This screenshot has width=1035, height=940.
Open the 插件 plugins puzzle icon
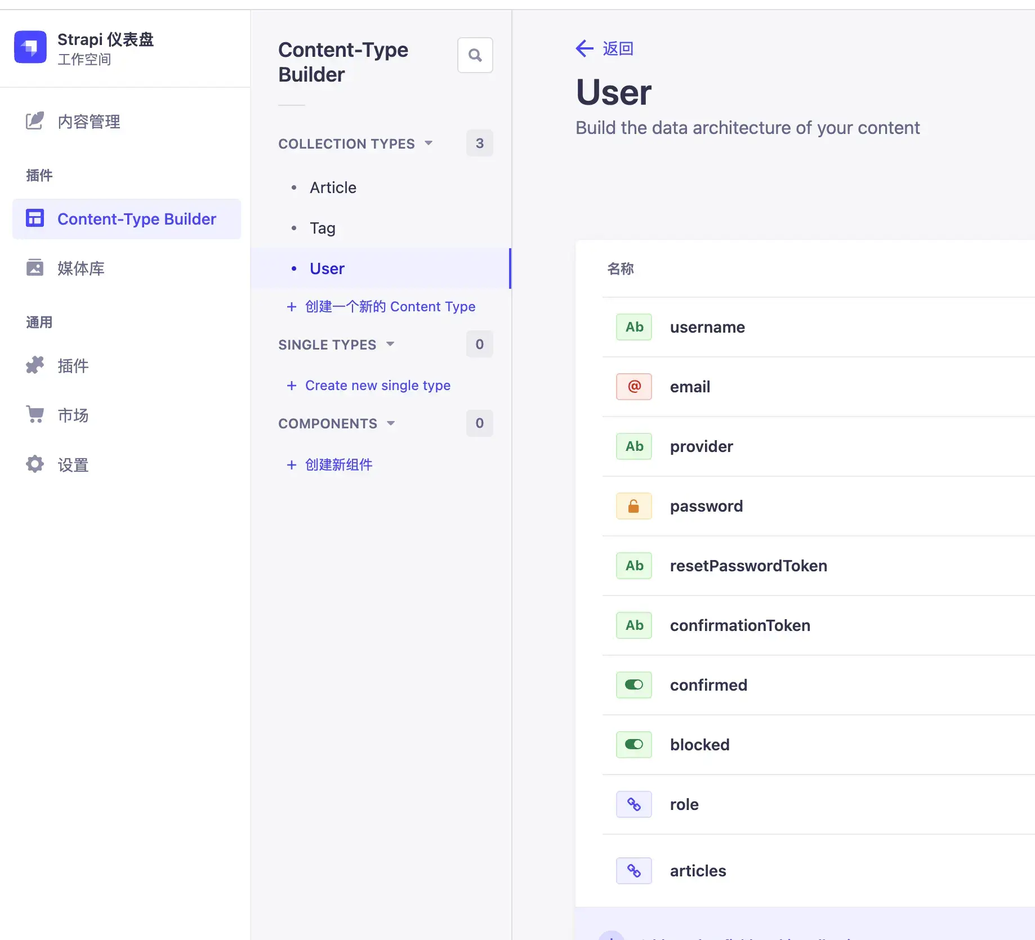tap(35, 365)
